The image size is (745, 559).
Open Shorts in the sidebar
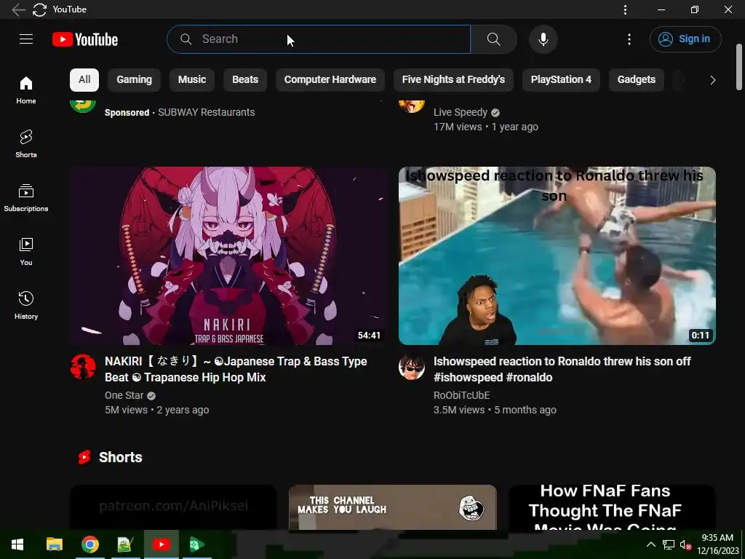pos(26,143)
